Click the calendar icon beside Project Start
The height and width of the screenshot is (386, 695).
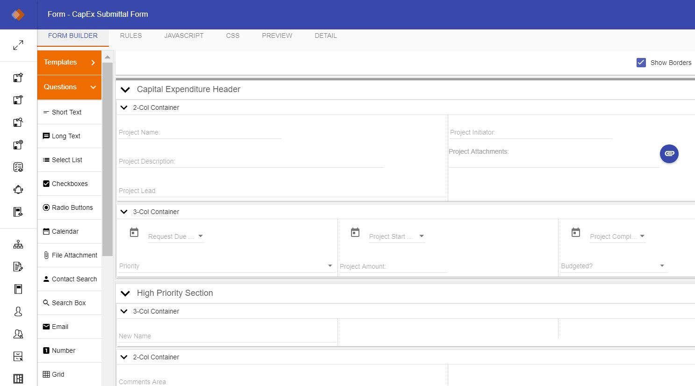click(x=355, y=232)
